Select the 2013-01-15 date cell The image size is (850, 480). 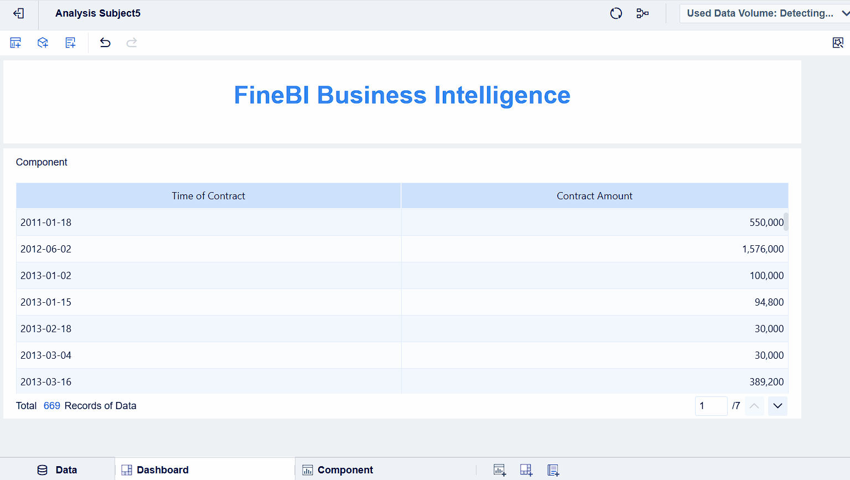[209, 302]
